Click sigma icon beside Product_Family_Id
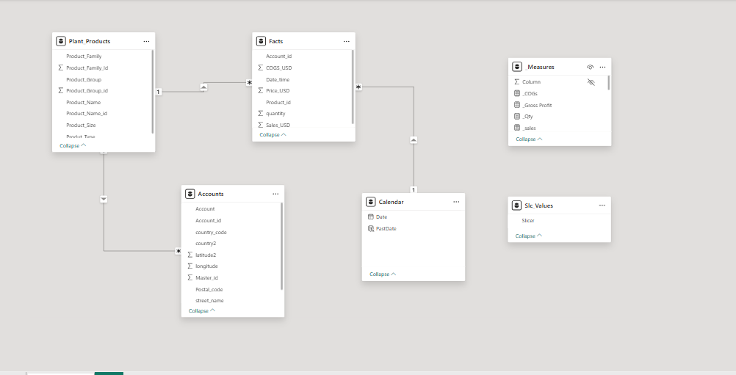Screen dimensions: 736x375 tap(60, 68)
